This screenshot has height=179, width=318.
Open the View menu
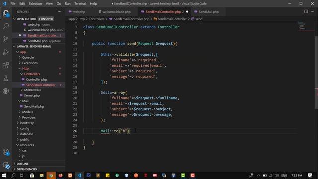pos(49,3)
